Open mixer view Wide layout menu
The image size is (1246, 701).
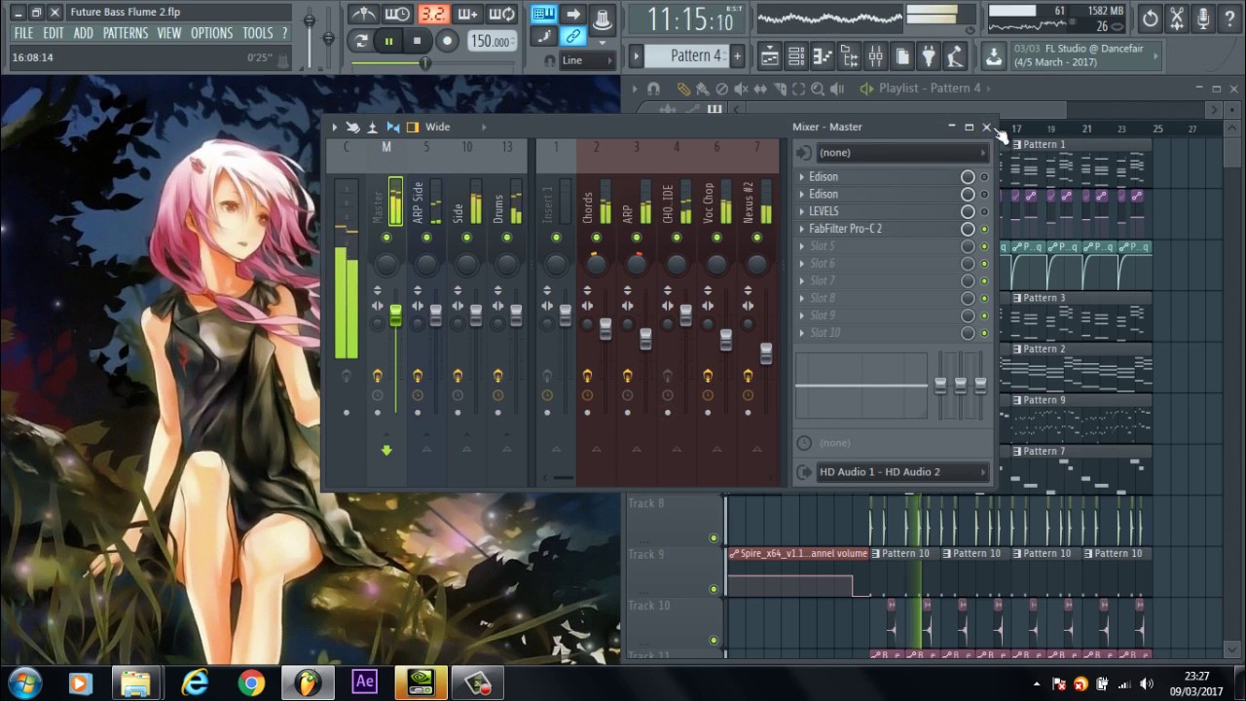437,127
